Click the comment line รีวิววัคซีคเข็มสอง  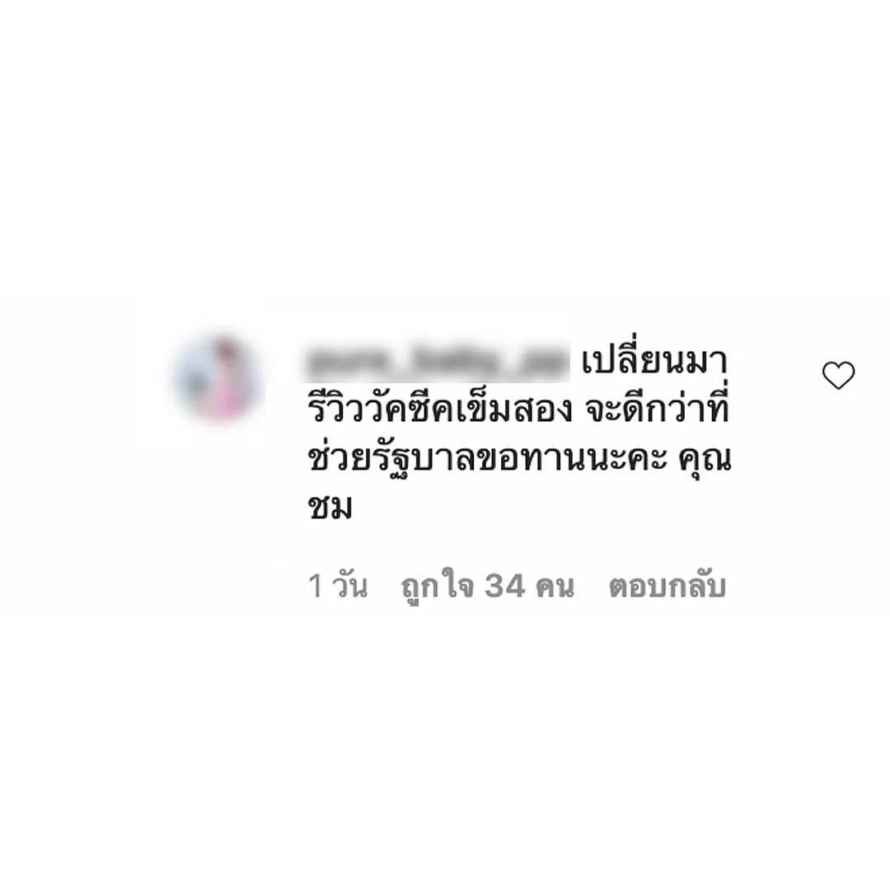(440, 409)
